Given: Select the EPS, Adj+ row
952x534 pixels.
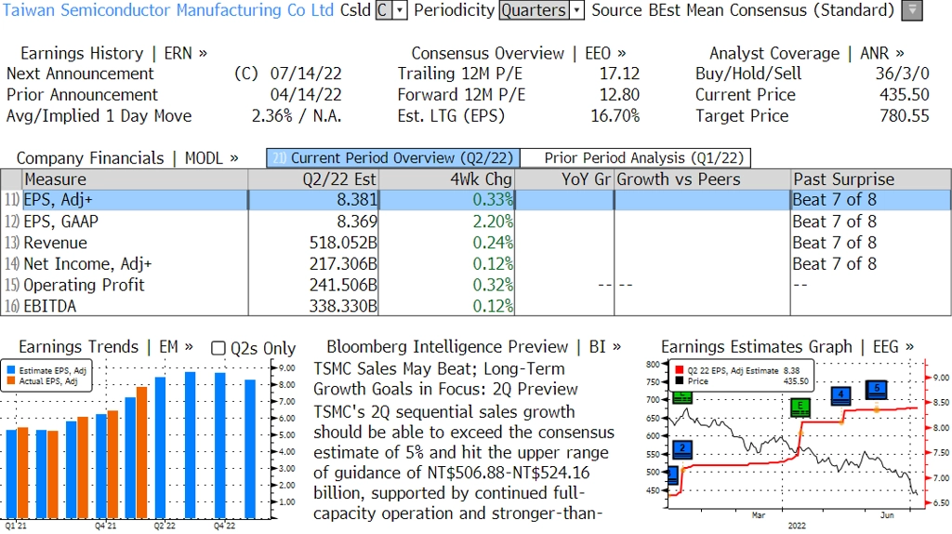Looking at the screenshot, I should [476, 200].
